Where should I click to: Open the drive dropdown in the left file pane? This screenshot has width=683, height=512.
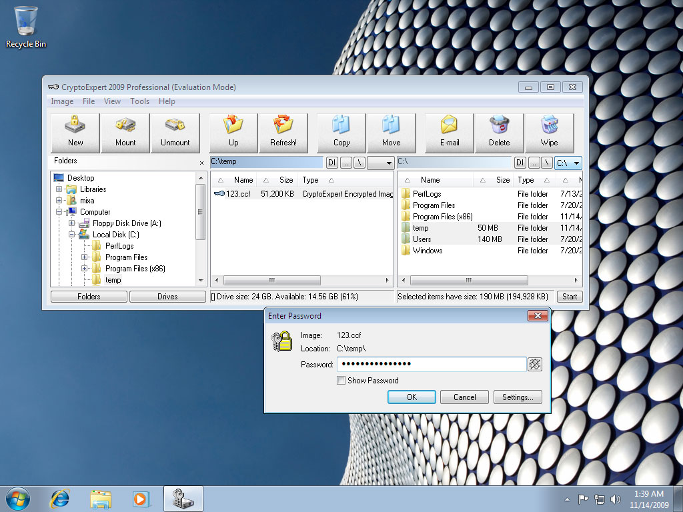(381, 163)
